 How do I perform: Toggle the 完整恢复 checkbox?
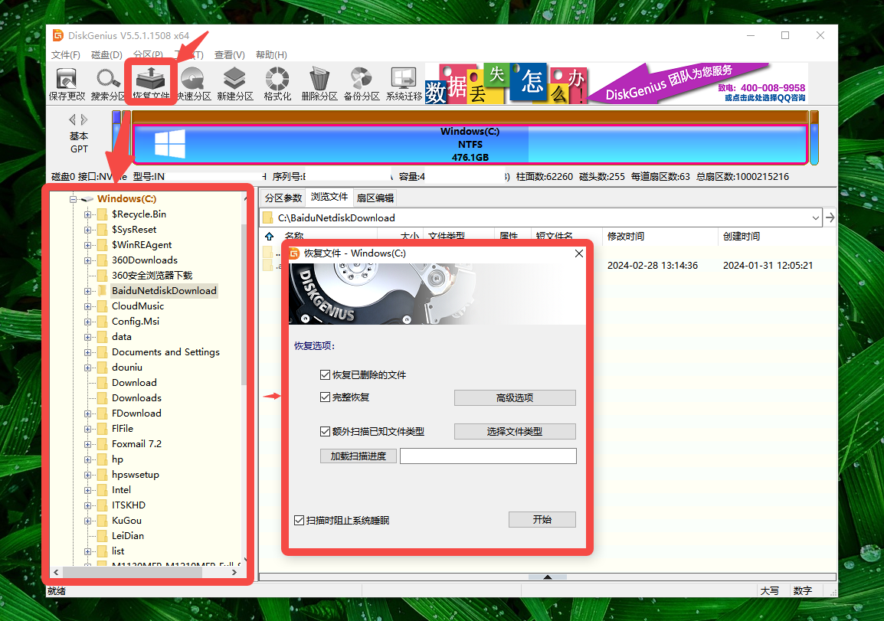coord(325,397)
